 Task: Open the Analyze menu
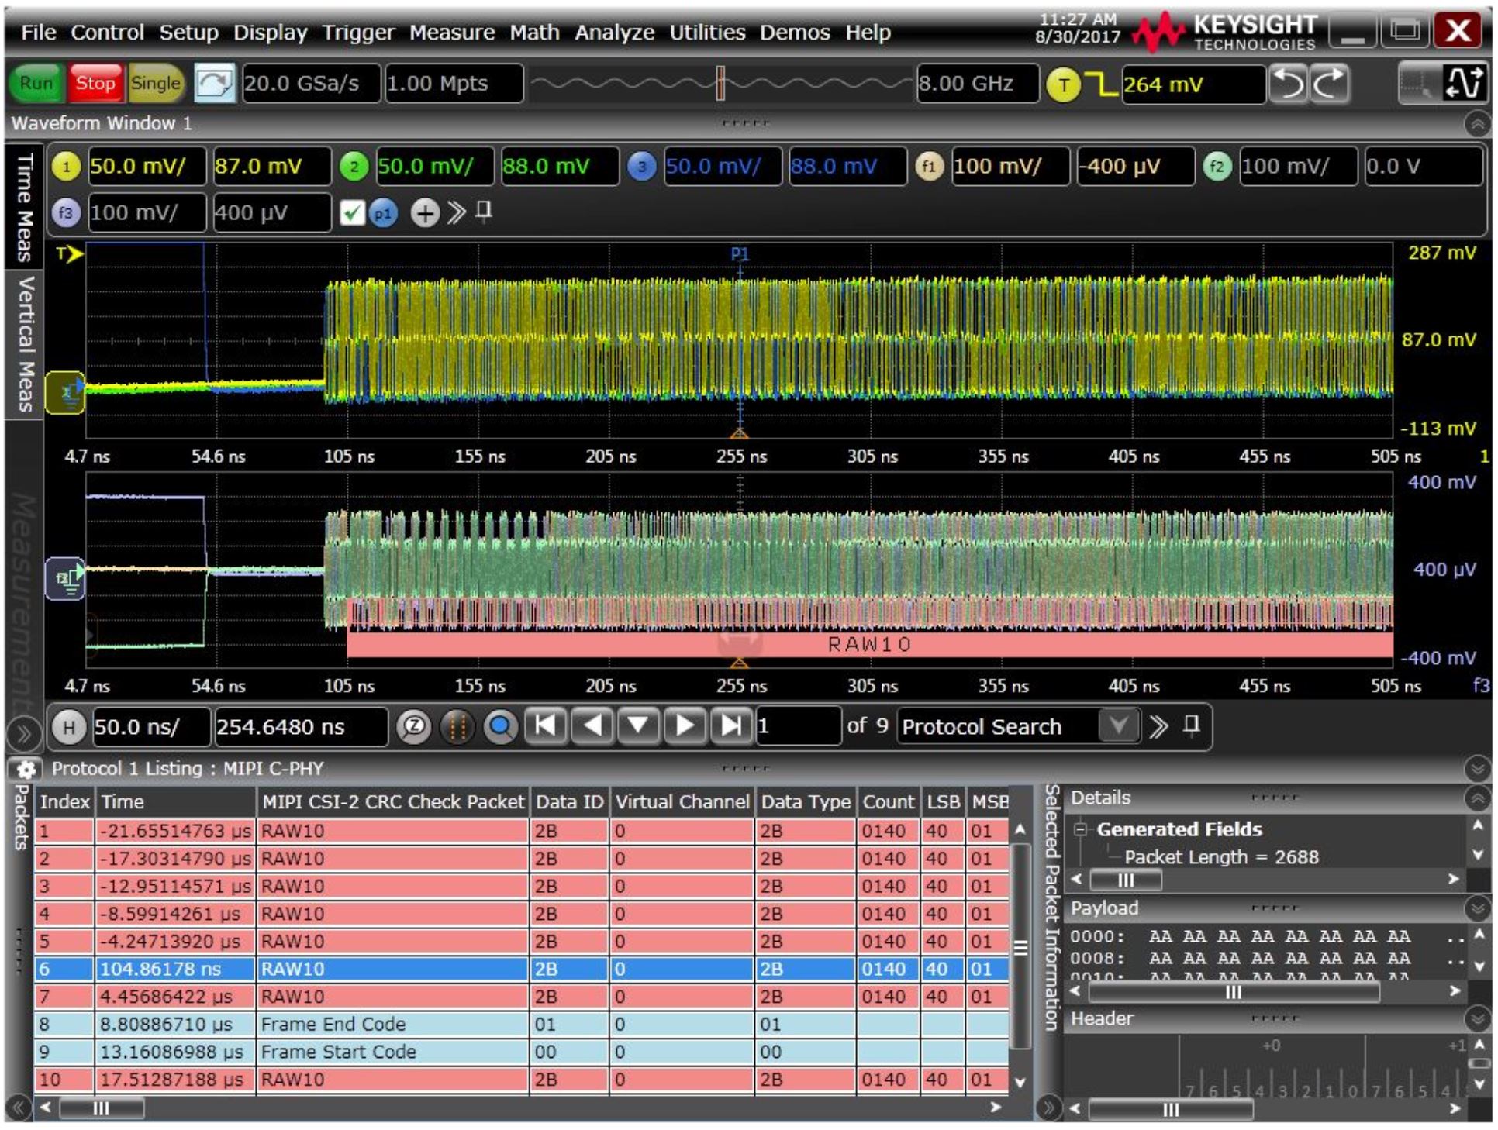tap(614, 33)
